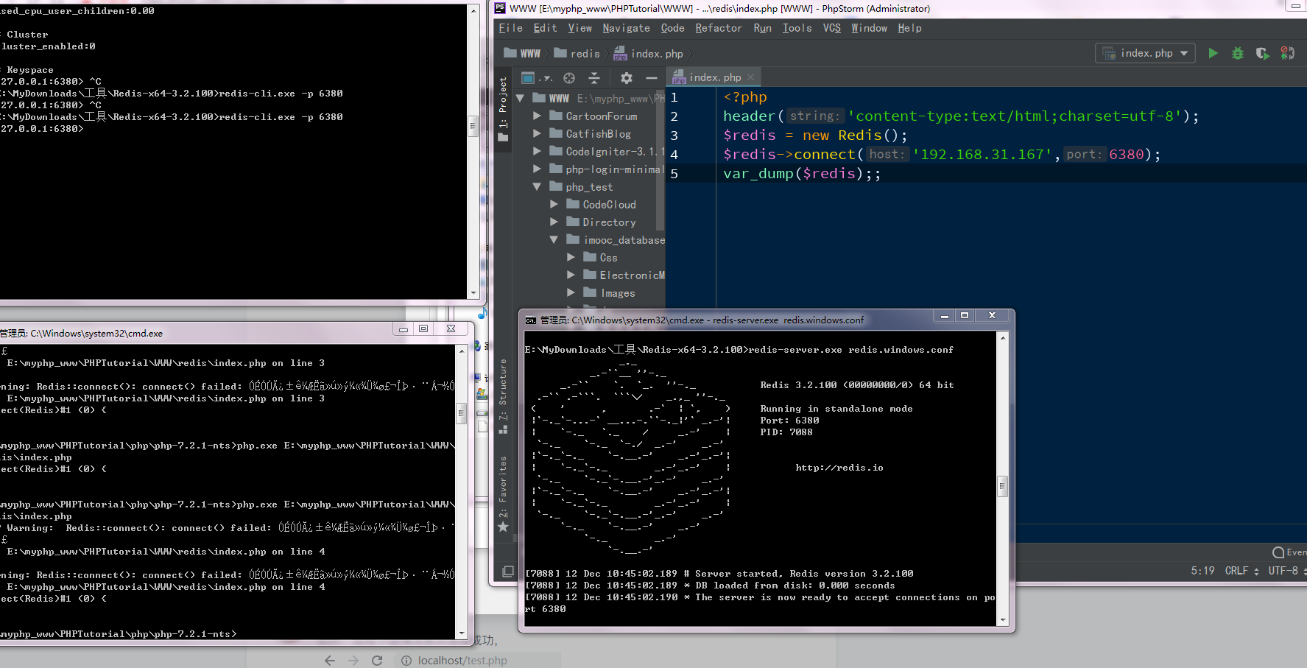Click the index.php breadcrumb

coord(648,53)
